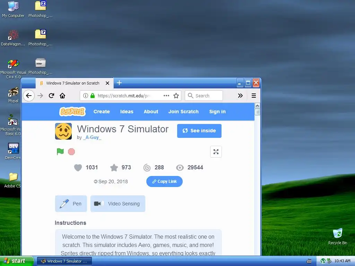
Task: Click the Video Sensing extension chip
Action: (118, 204)
